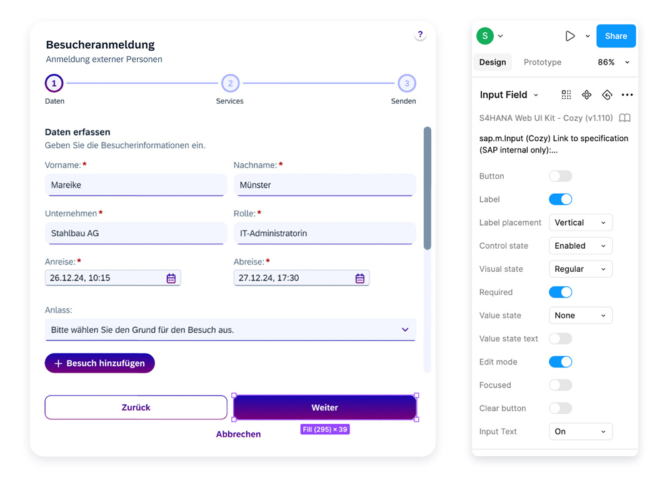Open the three-dots more options menu
Screen dimensions: 662x480
tap(627, 94)
